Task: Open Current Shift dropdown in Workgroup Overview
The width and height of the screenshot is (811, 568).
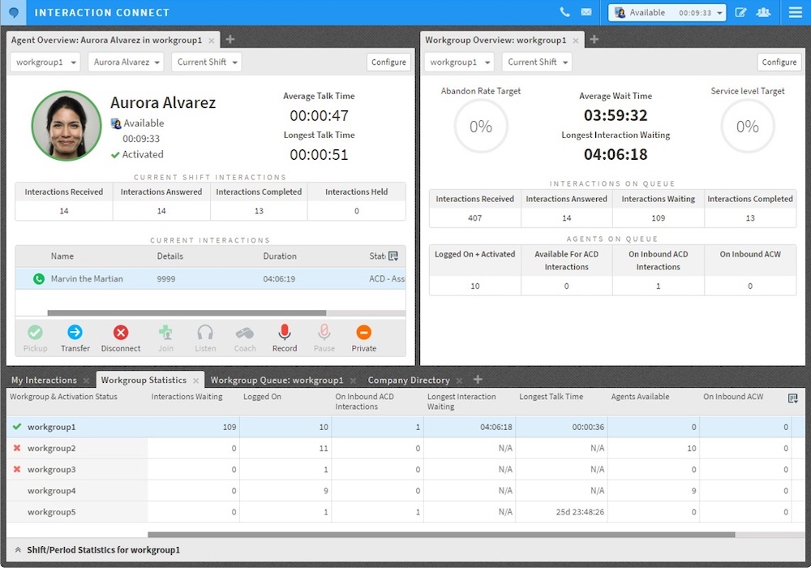Action: point(537,62)
